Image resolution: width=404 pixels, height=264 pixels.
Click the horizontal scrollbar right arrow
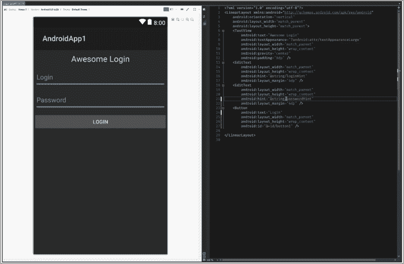click(395, 260)
